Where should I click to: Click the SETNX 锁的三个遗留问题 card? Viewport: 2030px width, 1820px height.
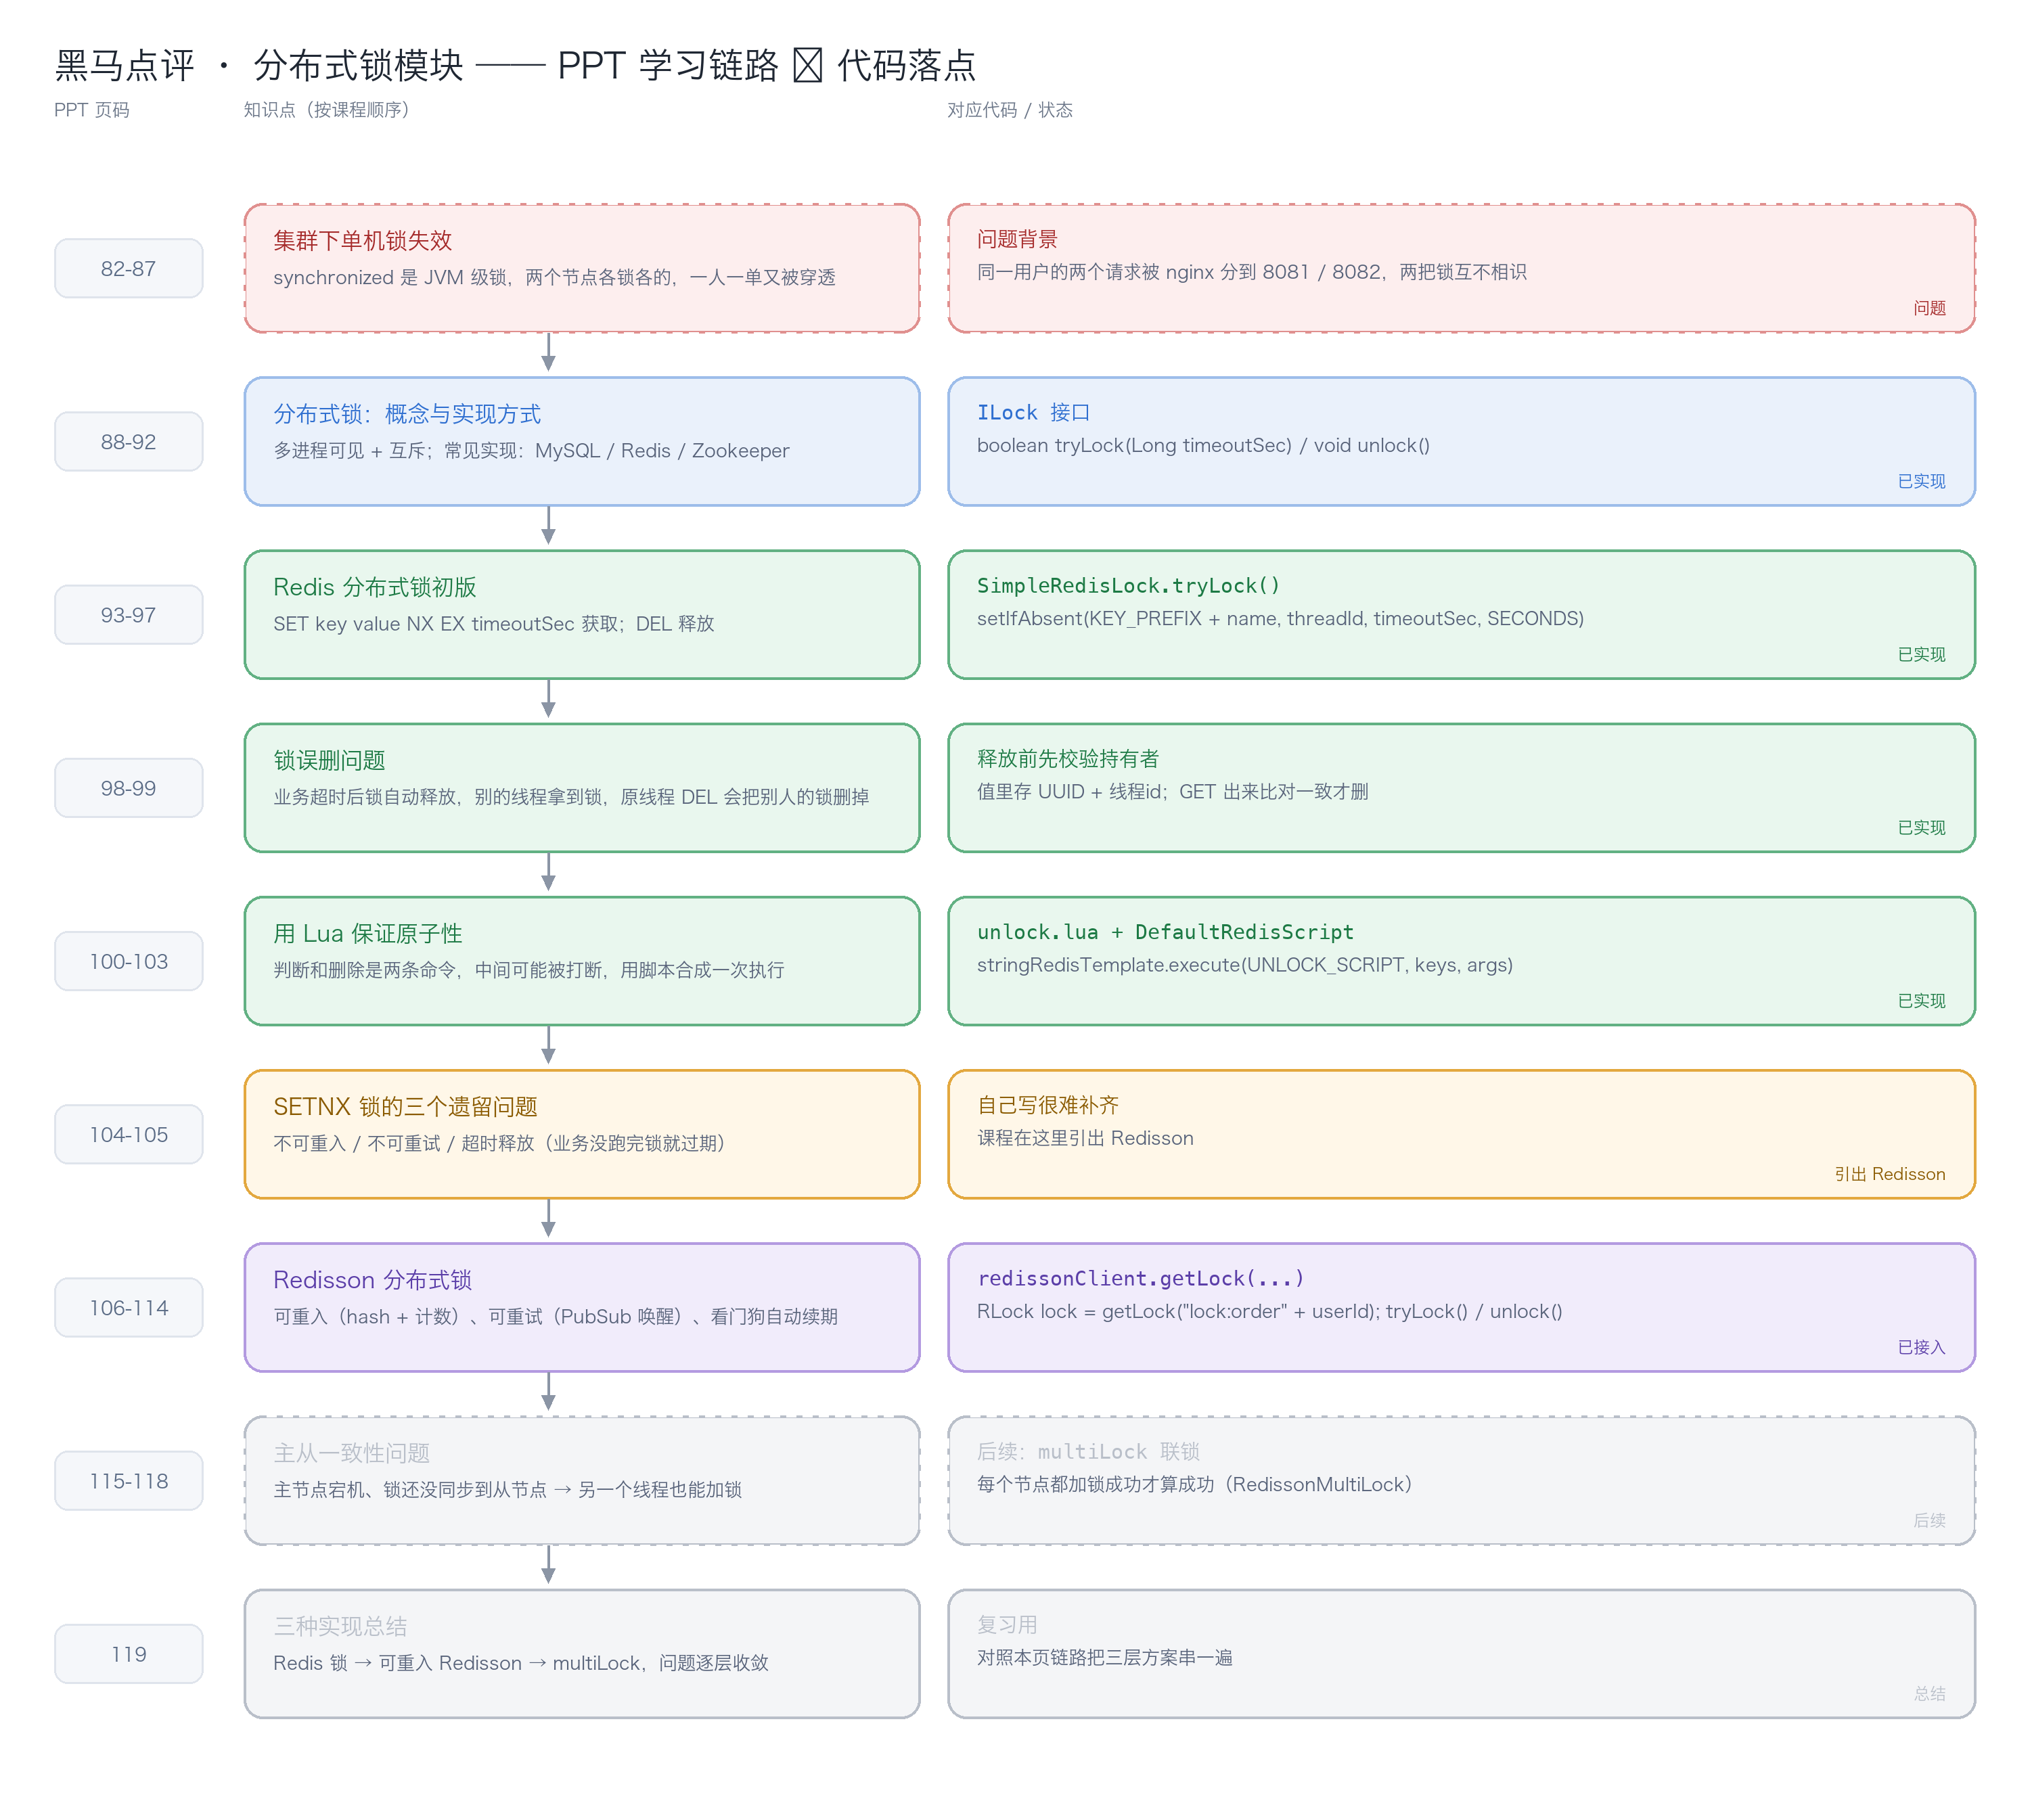(582, 1133)
